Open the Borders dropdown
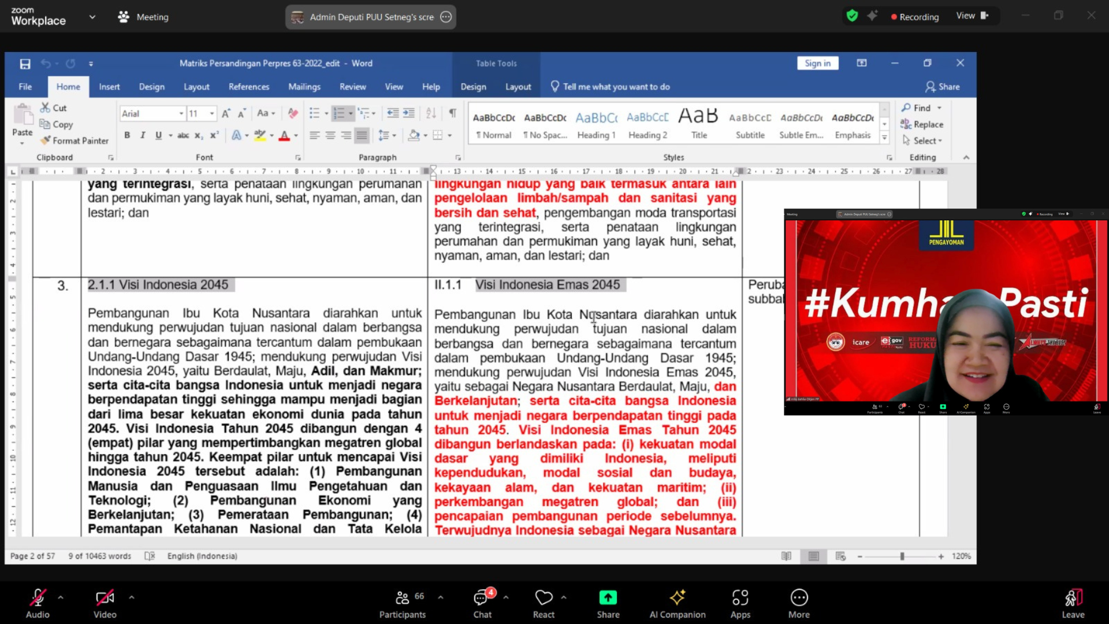This screenshot has width=1109, height=624. click(x=449, y=135)
